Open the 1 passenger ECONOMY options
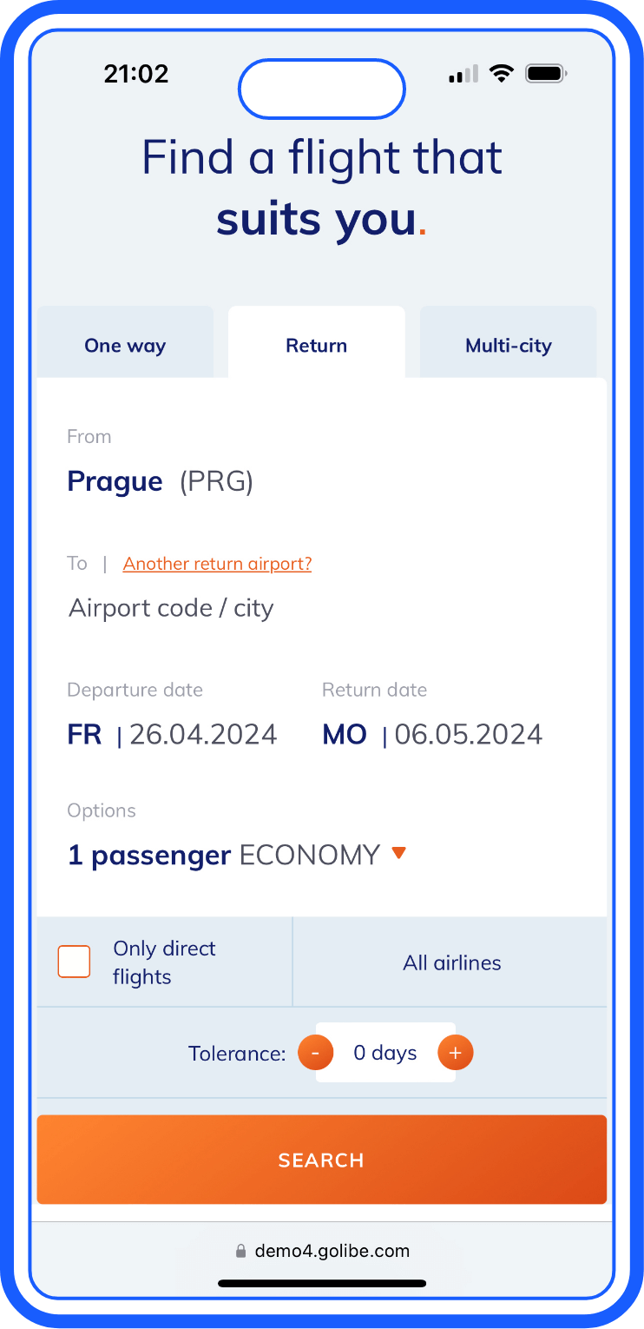This screenshot has width=644, height=1329. pyautogui.click(x=223, y=856)
